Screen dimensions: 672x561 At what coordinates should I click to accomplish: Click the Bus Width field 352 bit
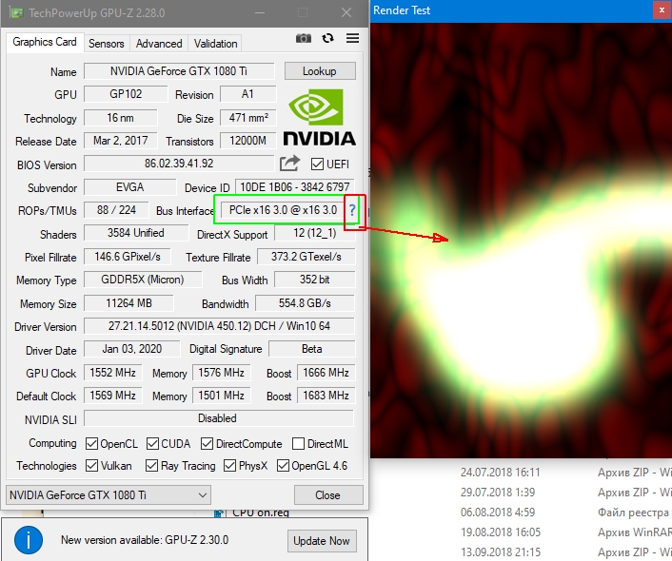pos(314,280)
